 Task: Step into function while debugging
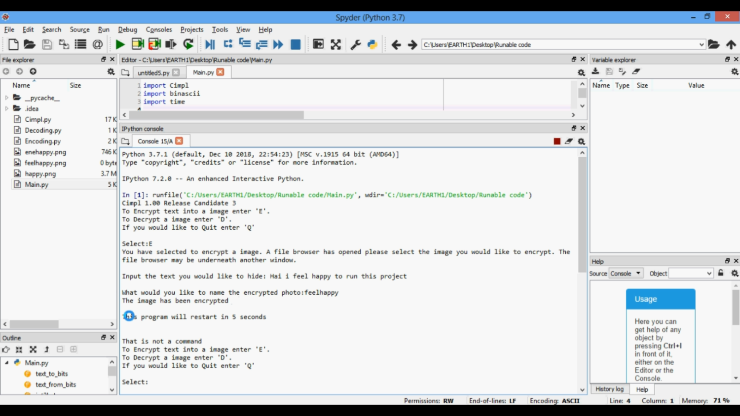(x=245, y=44)
